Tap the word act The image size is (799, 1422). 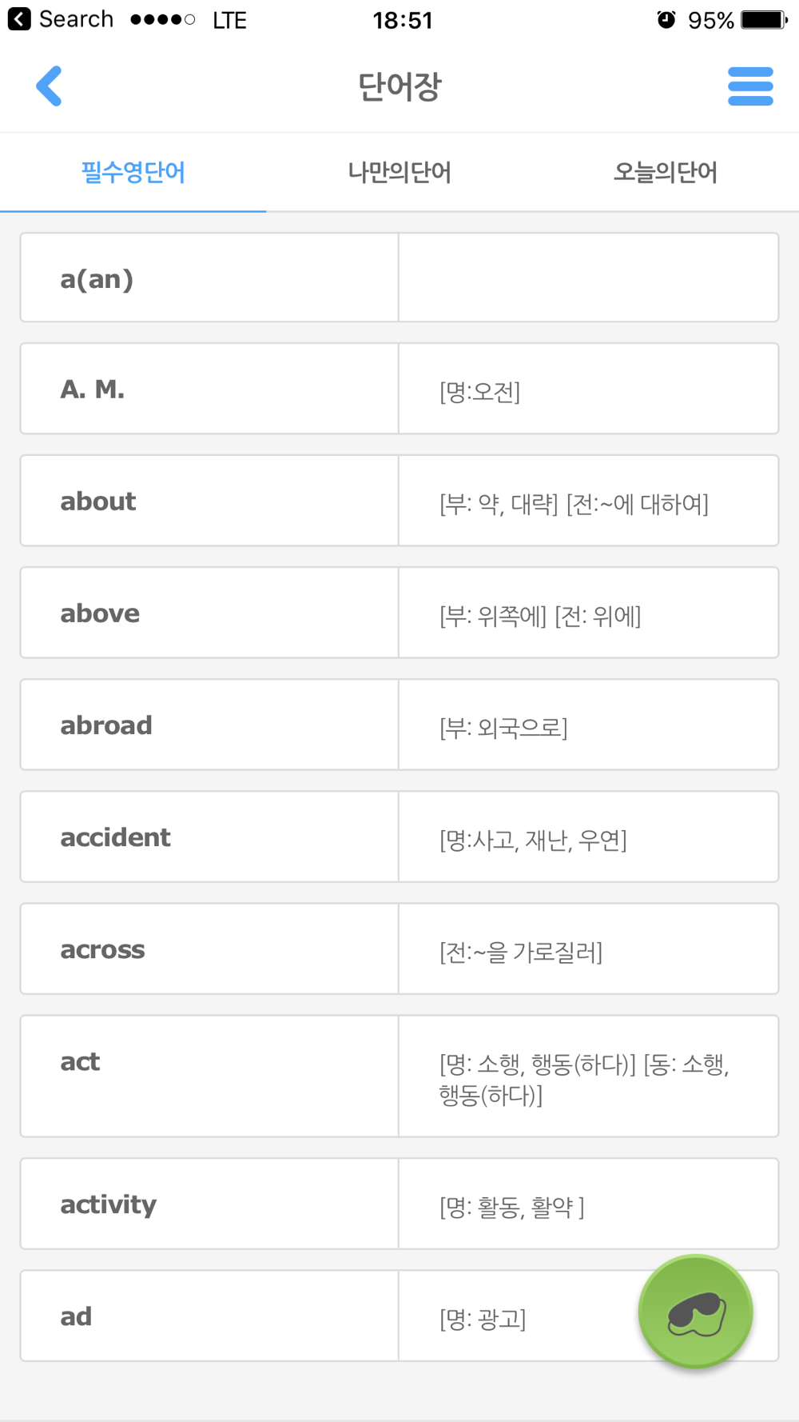coord(80,1061)
